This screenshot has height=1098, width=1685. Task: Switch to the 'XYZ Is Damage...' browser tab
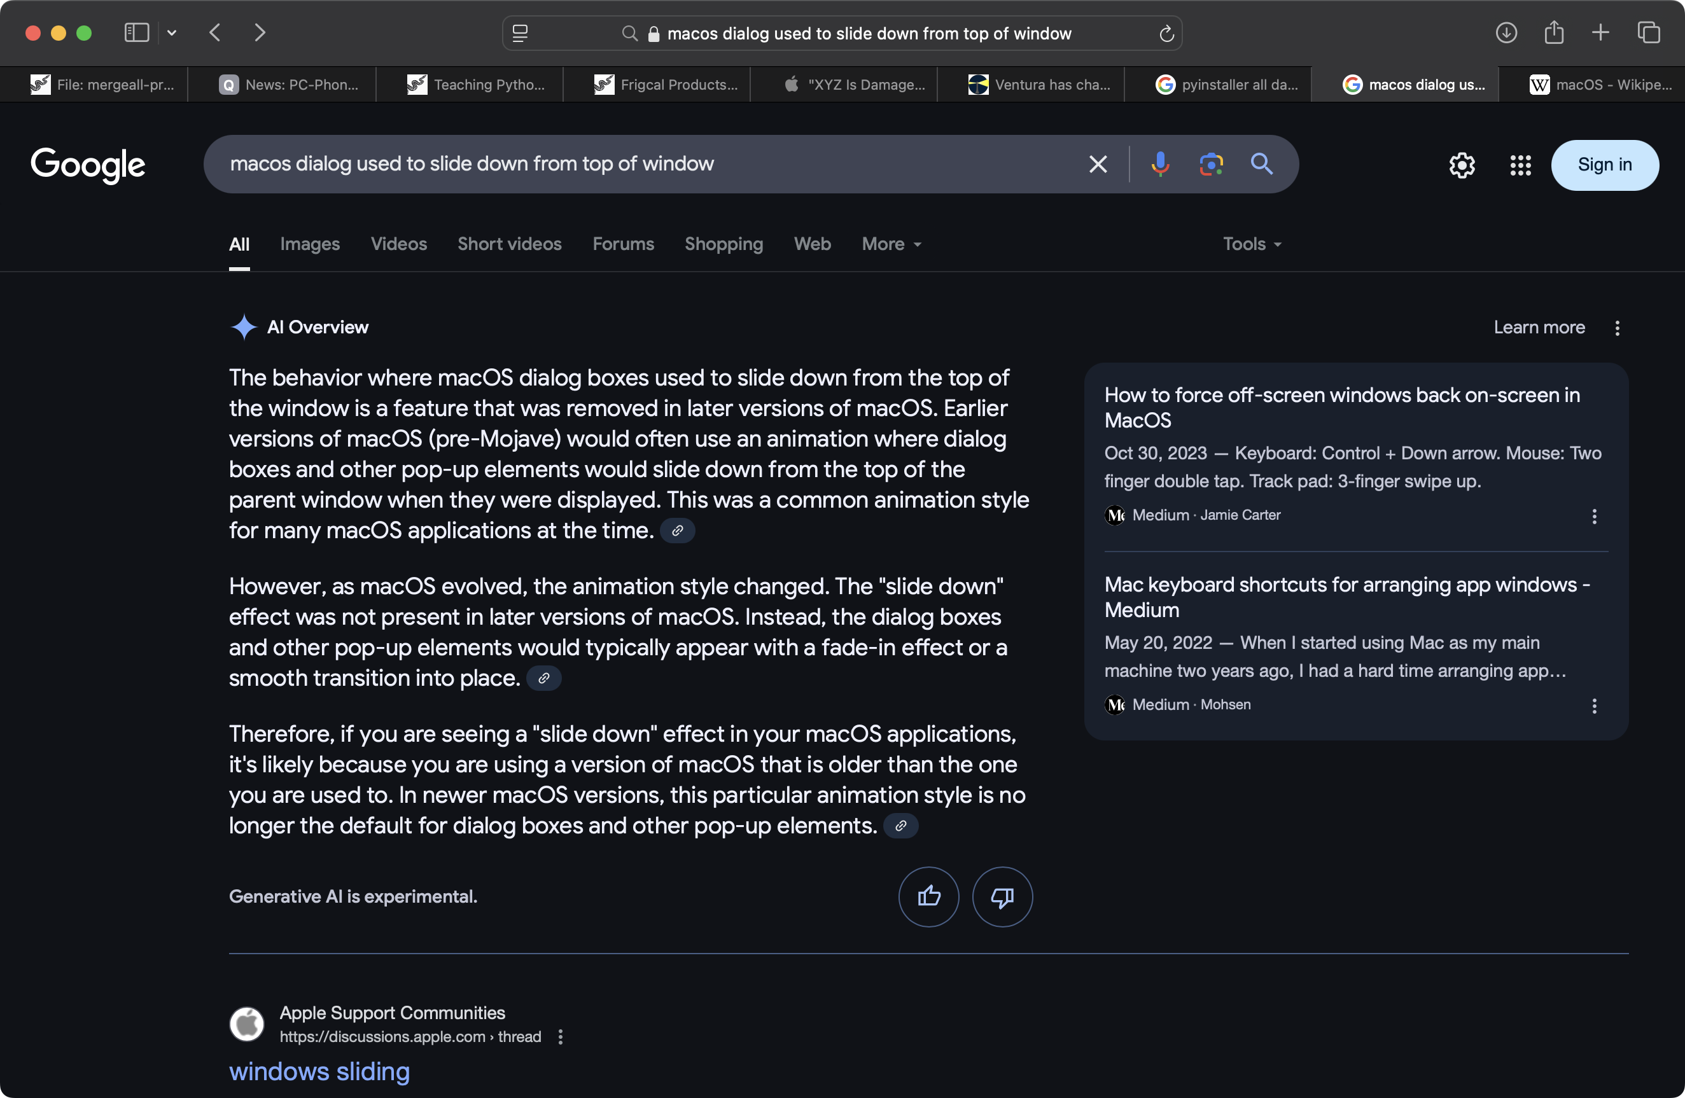tap(844, 85)
